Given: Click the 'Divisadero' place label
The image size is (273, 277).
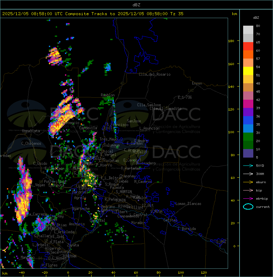Looking at the screenshot, I should click(146, 163).
